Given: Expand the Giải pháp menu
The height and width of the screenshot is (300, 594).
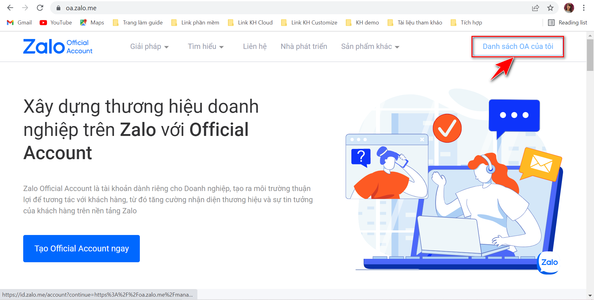Looking at the screenshot, I should (149, 46).
